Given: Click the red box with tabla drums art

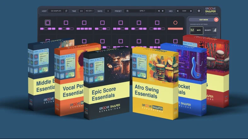Looking at the screenshot, I should [x=218, y=71].
